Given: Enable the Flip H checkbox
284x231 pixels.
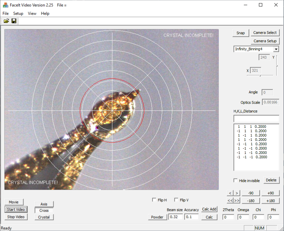Looking at the screenshot, I should (154, 200).
